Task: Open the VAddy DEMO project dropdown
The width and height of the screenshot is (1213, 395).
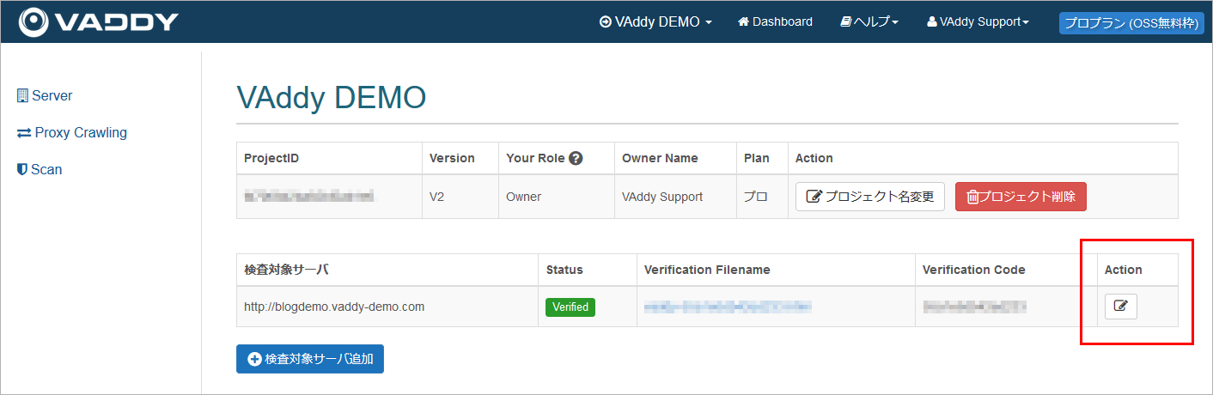Action: pos(655,22)
